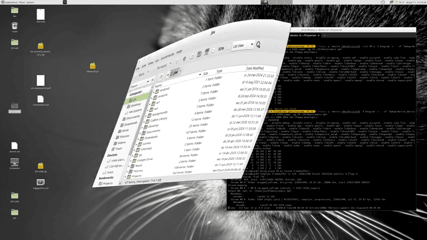Select be.sourcery.ascent zip on desktop

(41, 49)
